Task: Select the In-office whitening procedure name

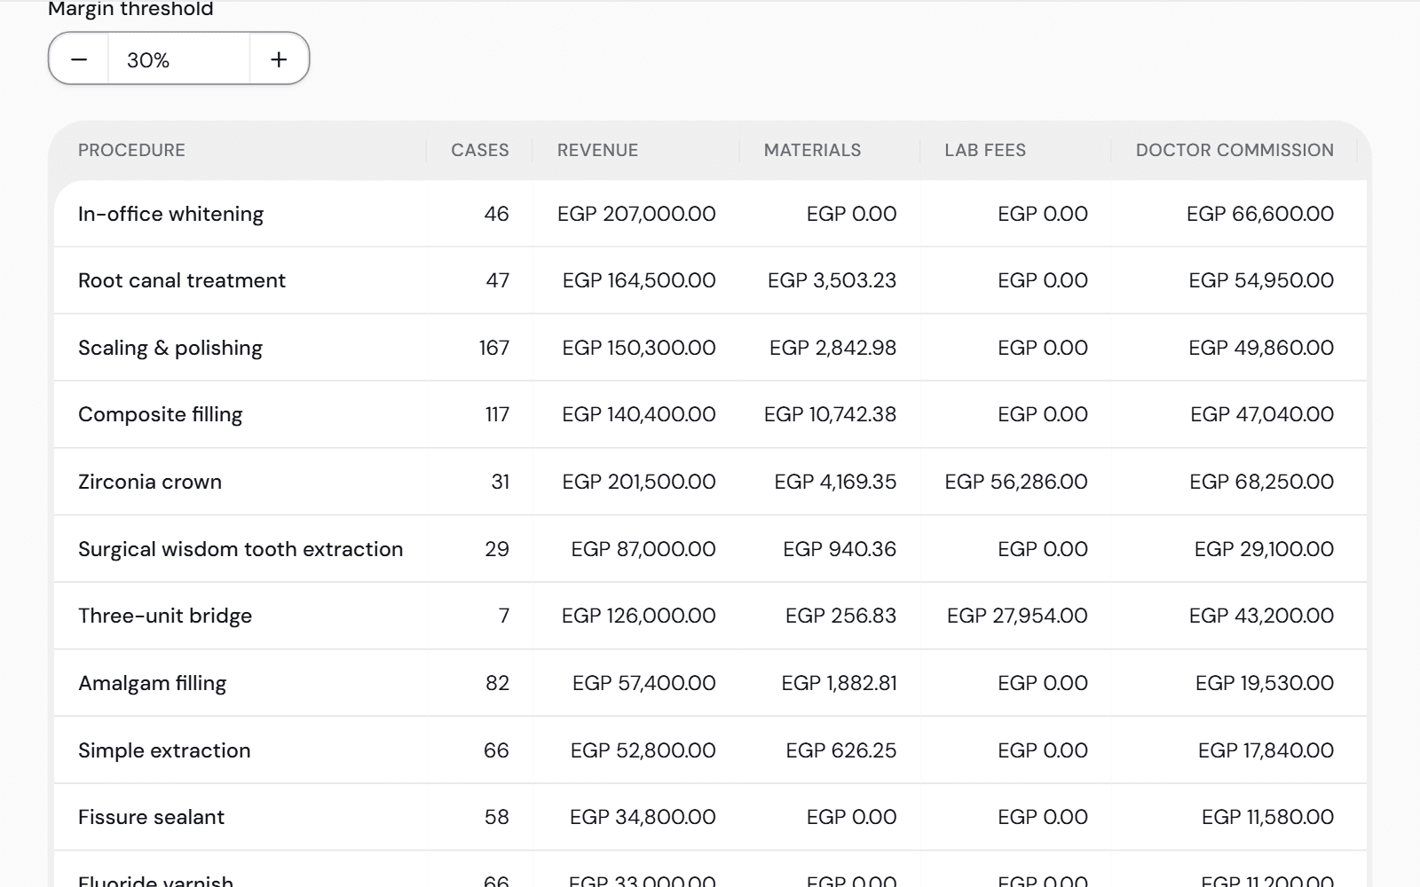Action: point(170,214)
